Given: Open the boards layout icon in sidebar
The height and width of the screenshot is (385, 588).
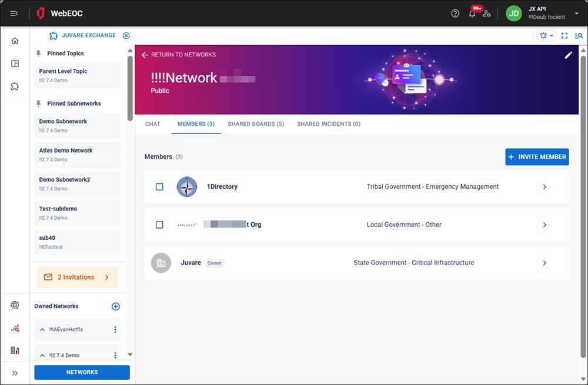Looking at the screenshot, I should 15,63.
